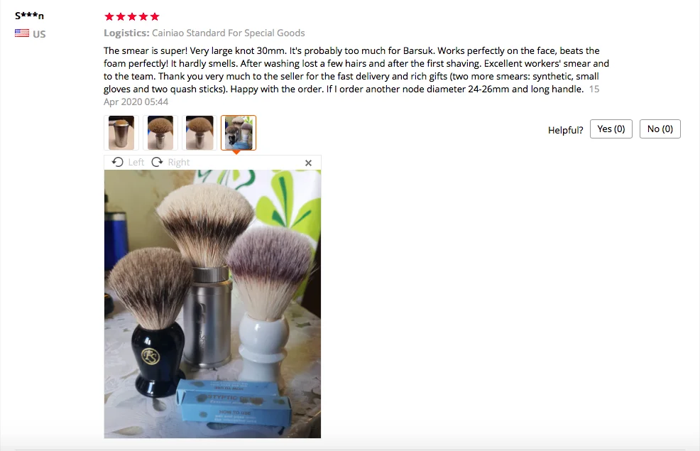Click the rotate right arrow icon
The width and height of the screenshot is (700, 451).
(157, 162)
